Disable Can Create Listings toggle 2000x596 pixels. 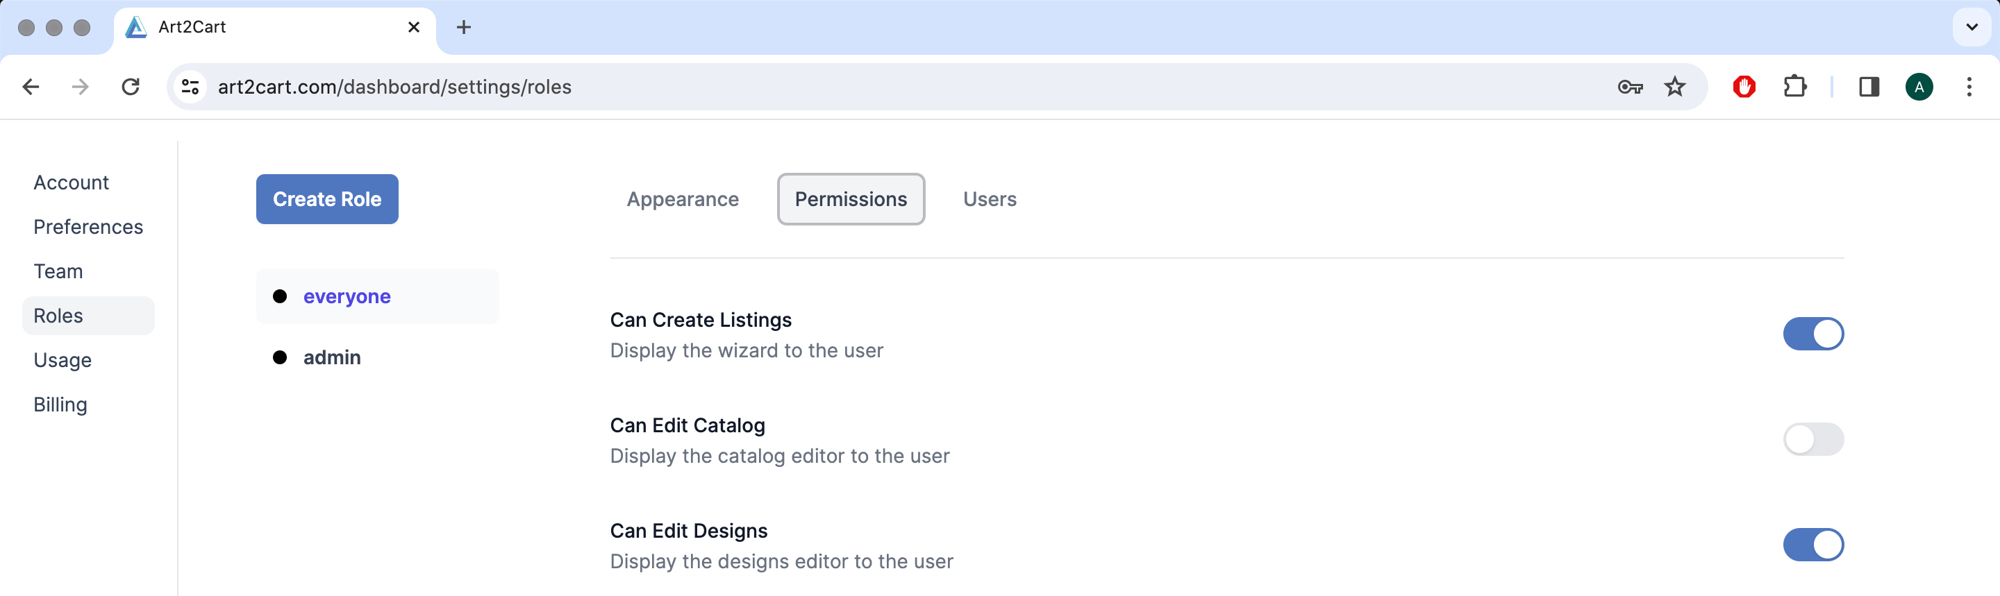pyautogui.click(x=1813, y=334)
